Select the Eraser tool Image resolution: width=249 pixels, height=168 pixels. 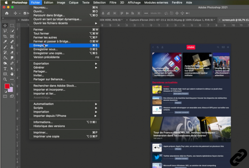(12, 52)
